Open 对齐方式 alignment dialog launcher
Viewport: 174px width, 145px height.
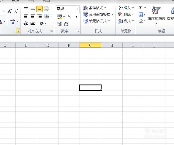click(51, 31)
